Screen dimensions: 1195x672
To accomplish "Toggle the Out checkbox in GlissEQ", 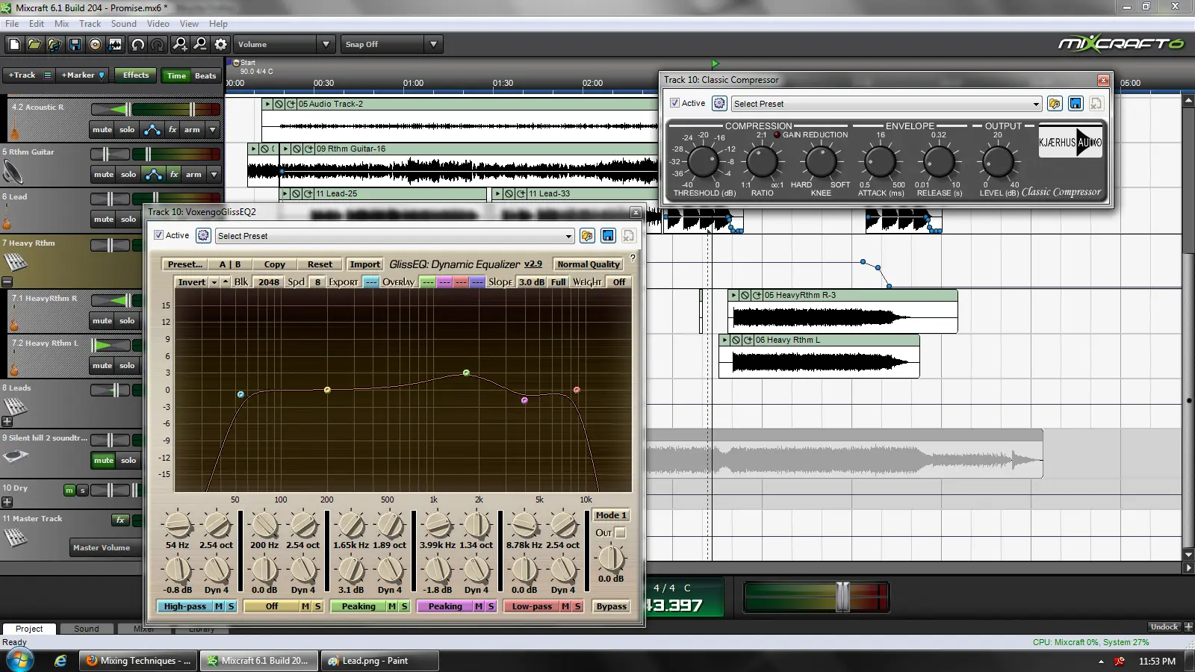I will coord(620,532).
